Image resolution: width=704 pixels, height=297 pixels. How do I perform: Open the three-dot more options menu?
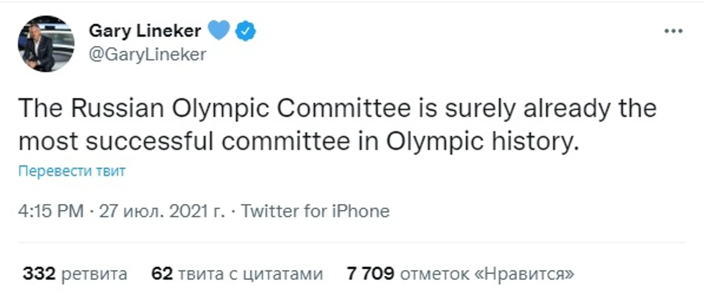tap(674, 31)
